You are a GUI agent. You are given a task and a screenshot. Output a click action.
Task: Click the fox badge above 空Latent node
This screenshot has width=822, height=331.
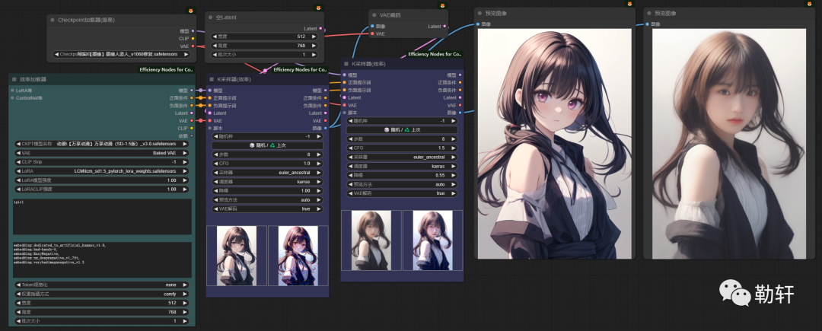point(319,8)
